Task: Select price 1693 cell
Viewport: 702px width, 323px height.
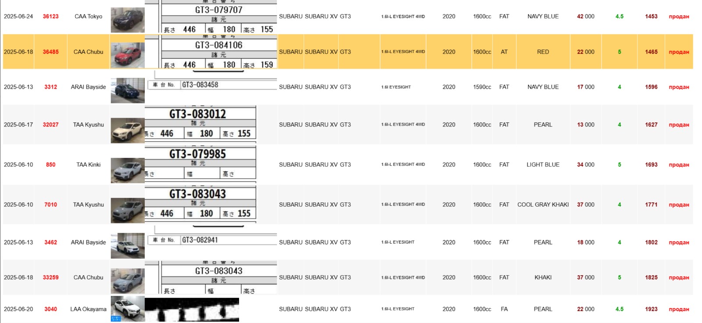Action: (x=651, y=165)
